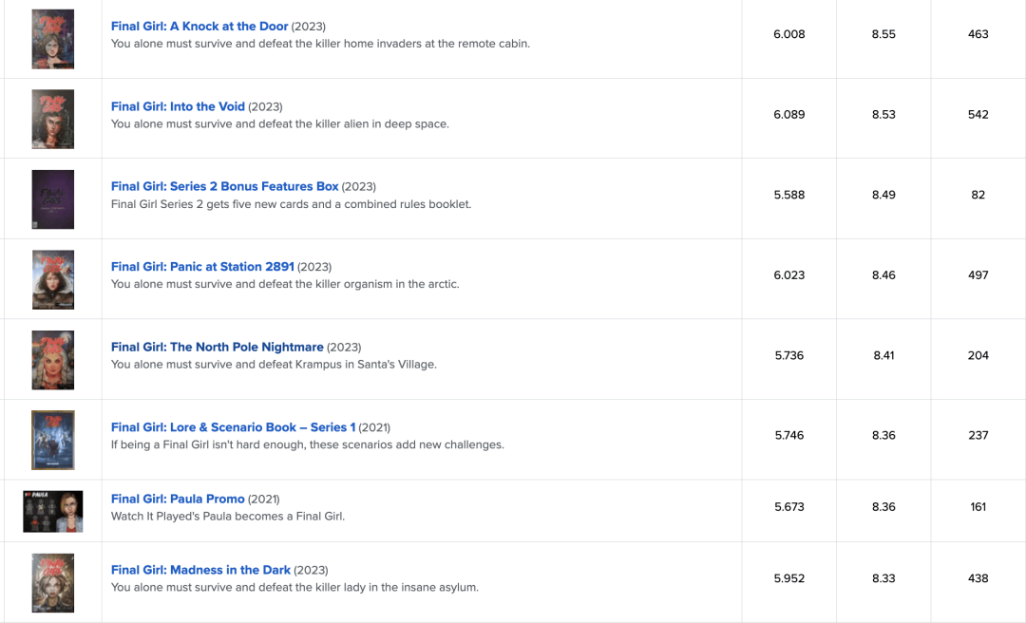The image size is (1026, 623).
Task: Click the 8.55 average rating value
Action: tap(883, 34)
